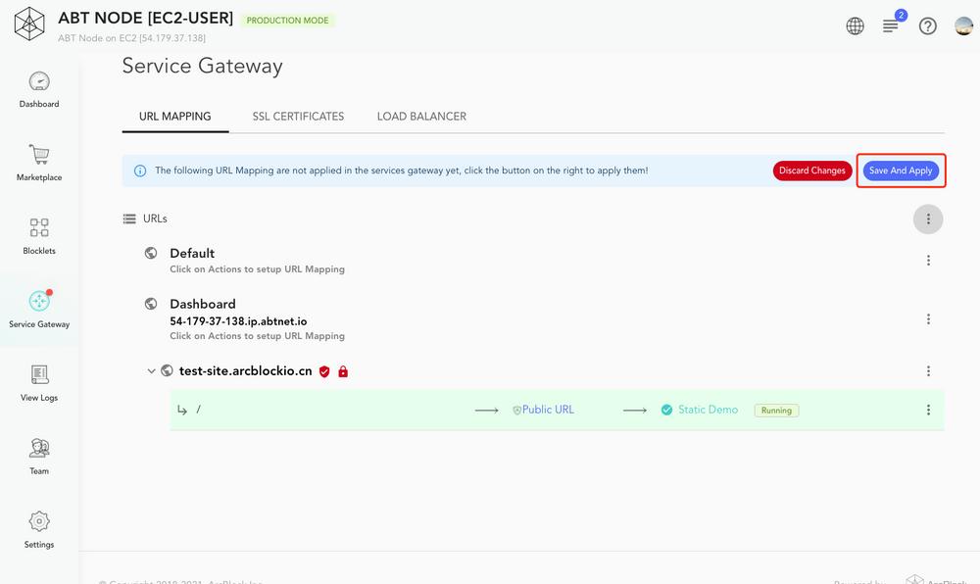Viewport: 980px width, 584px height.
Task: Open the Static Demo link
Action: (x=709, y=410)
